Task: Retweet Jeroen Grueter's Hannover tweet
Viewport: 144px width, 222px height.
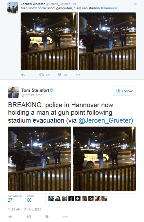Action: click(x=42, y=75)
